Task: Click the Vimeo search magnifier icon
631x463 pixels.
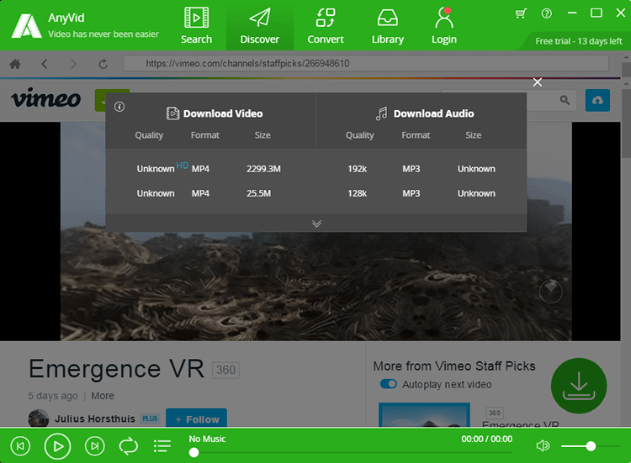Action: [565, 100]
